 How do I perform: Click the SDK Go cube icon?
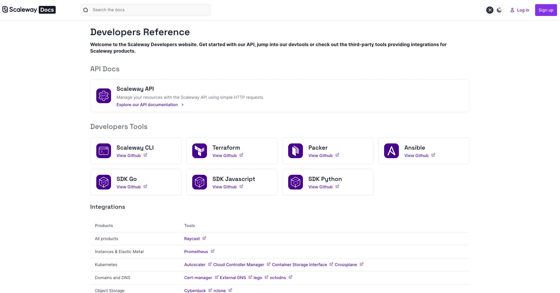click(x=103, y=182)
